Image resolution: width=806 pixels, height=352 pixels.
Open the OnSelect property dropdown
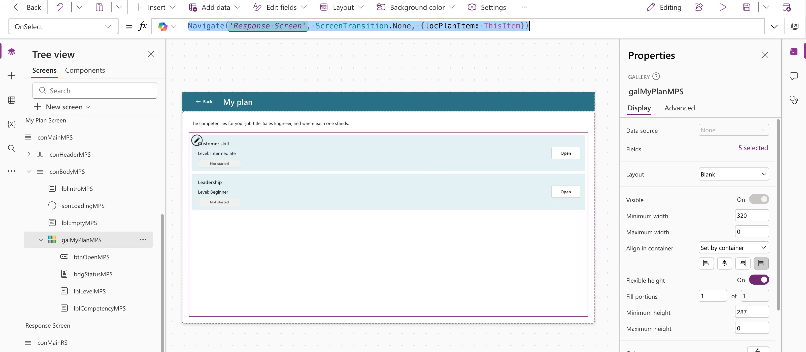[x=63, y=26]
